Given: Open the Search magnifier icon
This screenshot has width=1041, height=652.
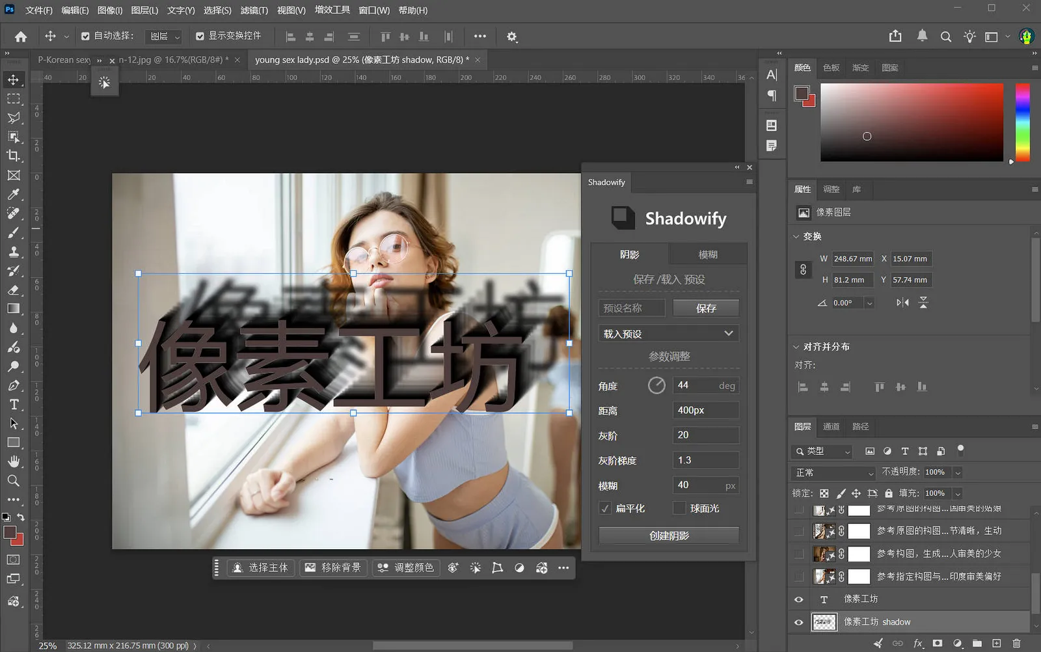Looking at the screenshot, I should pos(946,36).
